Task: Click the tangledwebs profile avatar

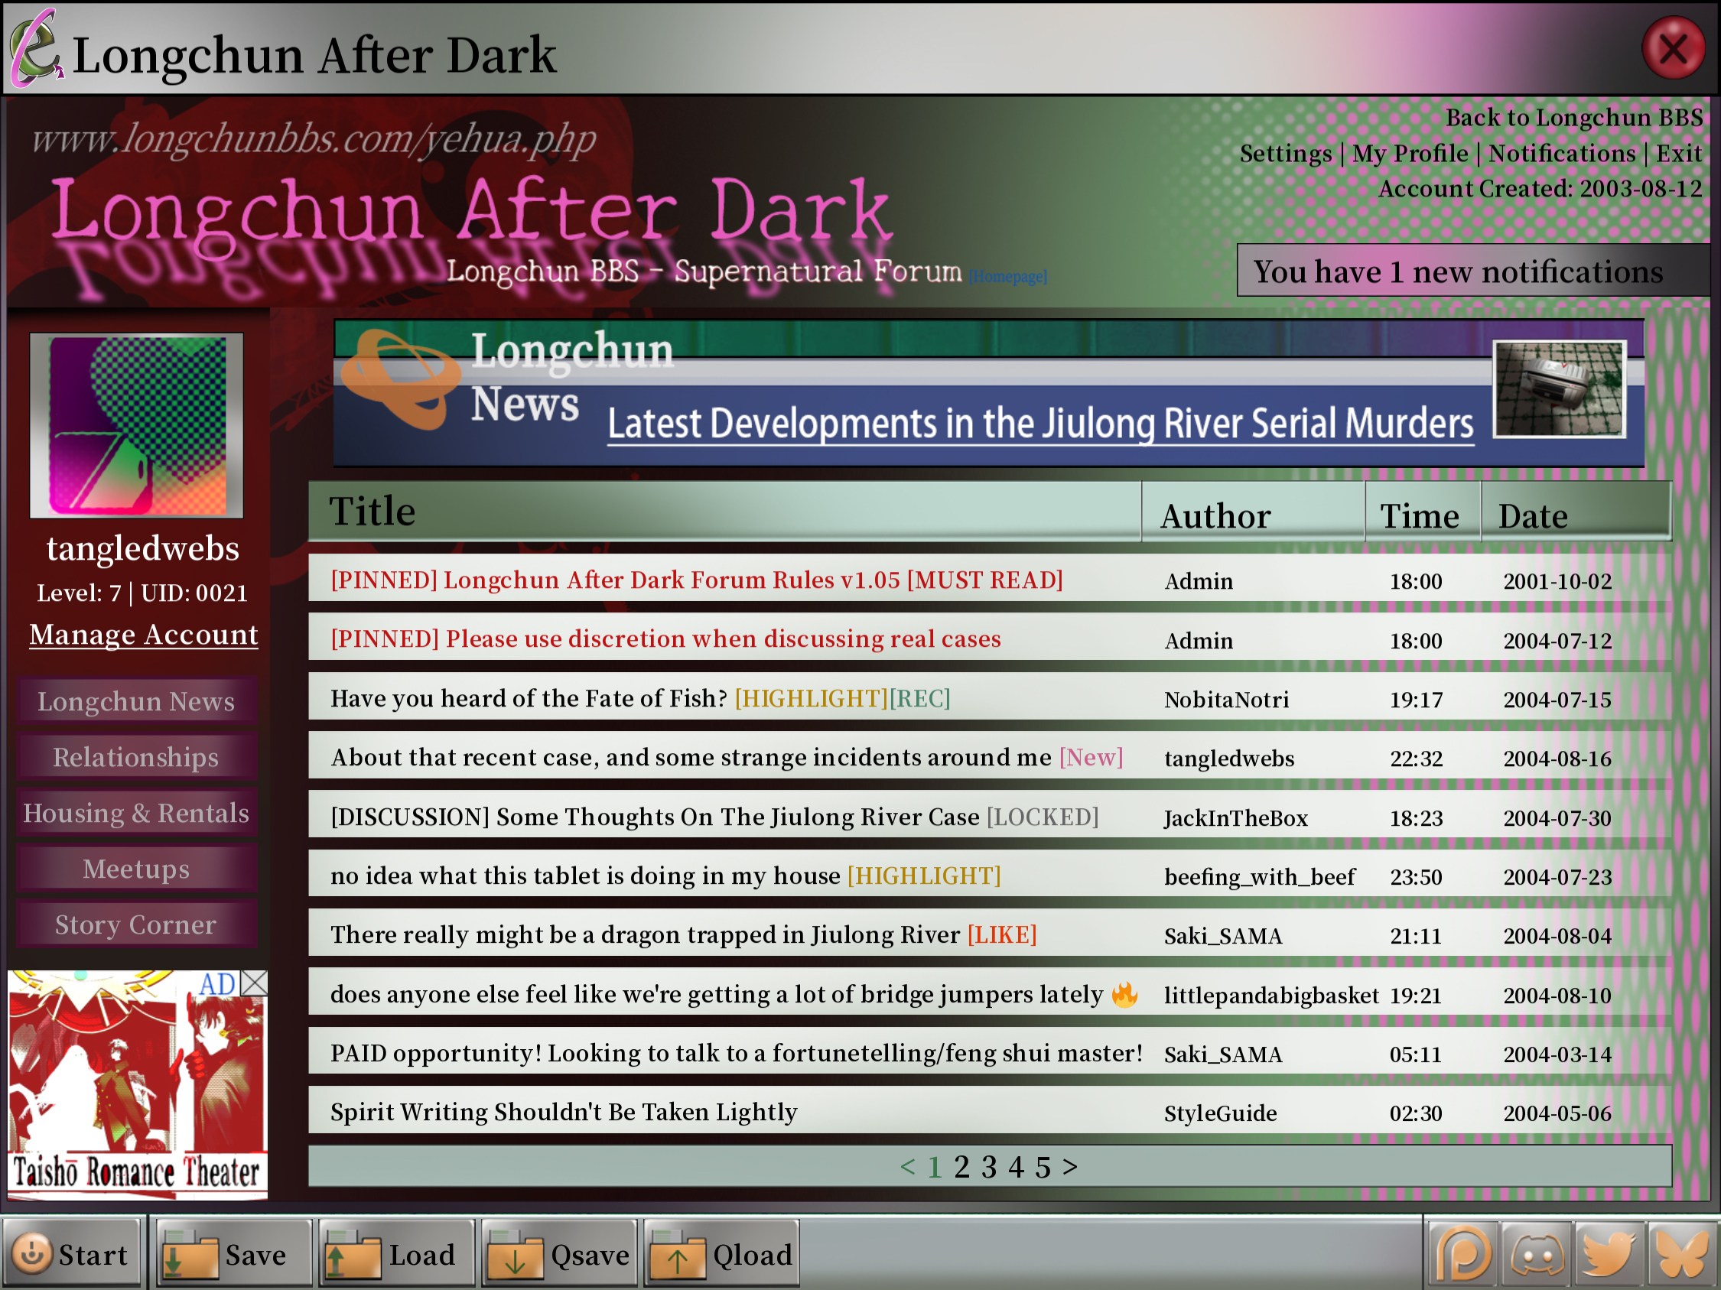Action: [x=136, y=425]
